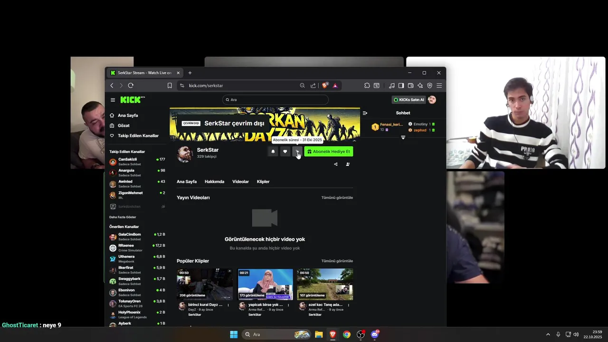Open the HolyPhoenix recommended channel
The image size is (608, 342).
[x=137, y=314]
